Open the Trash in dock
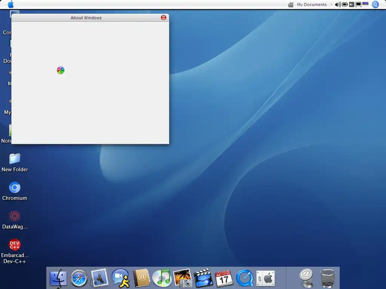Screen dimensions: 386x289 pyautogui.click(x=328, y=278)
